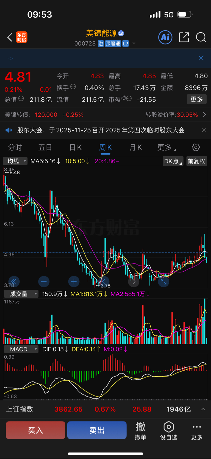Open the 股东大会 announcement text
The image size is (211, 459).
pyautogui.click(x=101, y=130)
